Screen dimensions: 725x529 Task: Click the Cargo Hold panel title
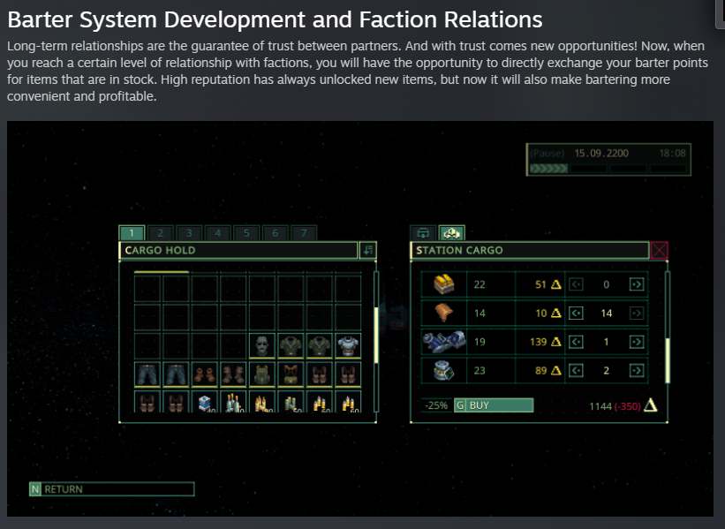tap(161, 250)
